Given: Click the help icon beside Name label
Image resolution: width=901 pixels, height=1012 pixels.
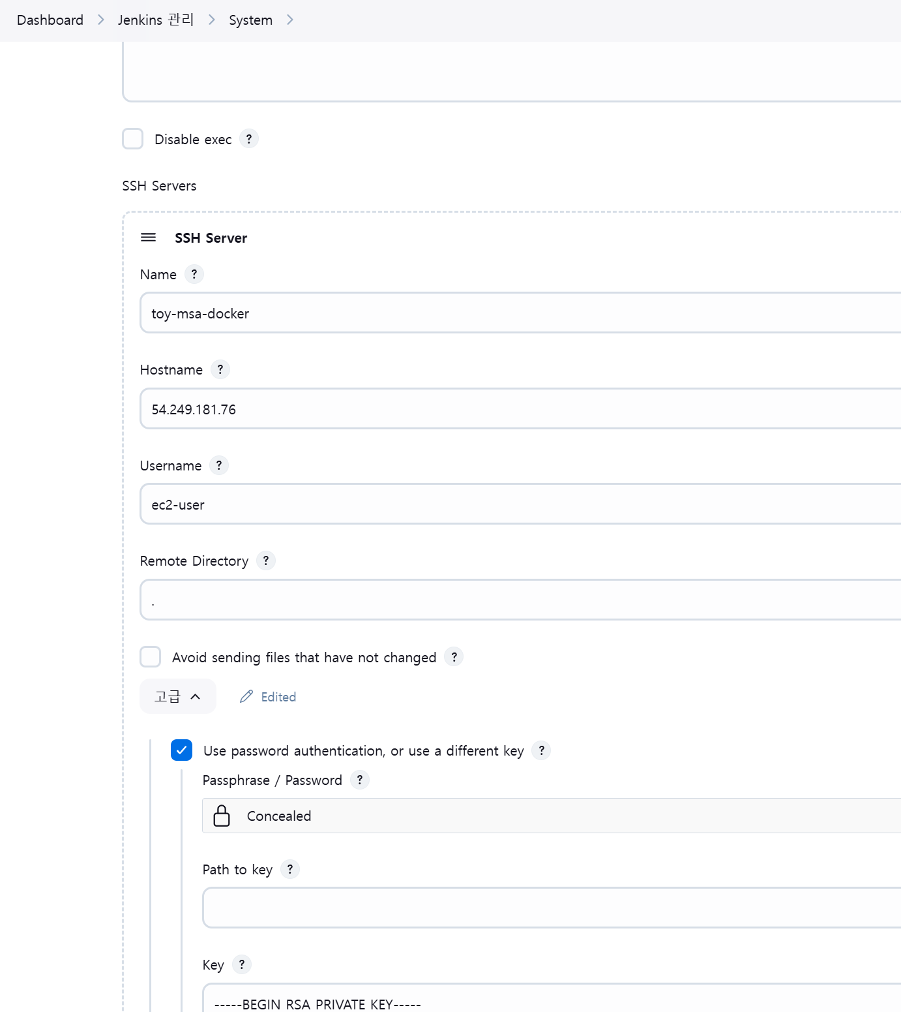Looking at the screenshot, I should [194, 274].
